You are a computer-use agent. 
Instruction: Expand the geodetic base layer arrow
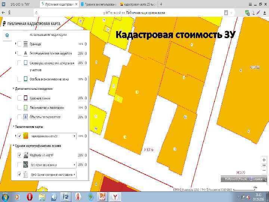16,53
